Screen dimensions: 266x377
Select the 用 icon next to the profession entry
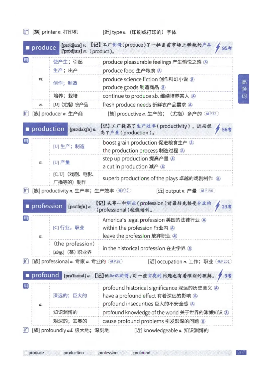26,218
